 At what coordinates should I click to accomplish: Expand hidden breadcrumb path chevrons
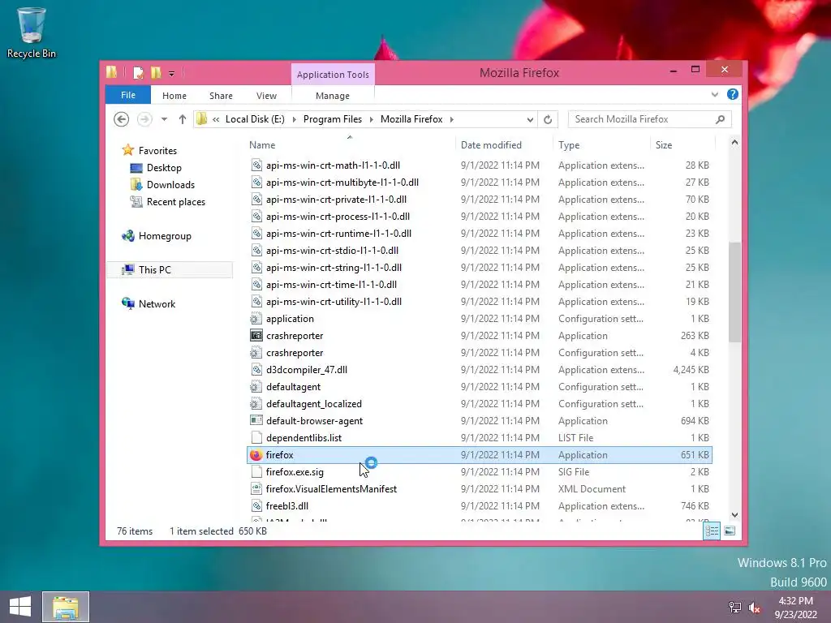(216, 119)
